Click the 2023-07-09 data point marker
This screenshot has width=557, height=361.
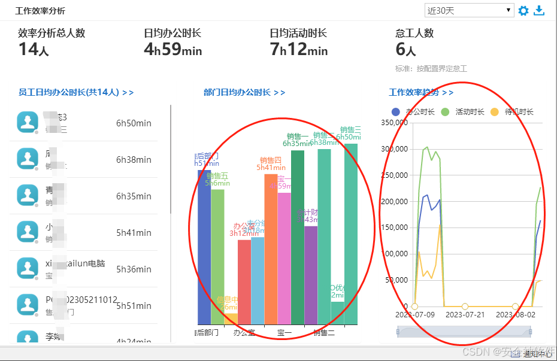(414, 307)
